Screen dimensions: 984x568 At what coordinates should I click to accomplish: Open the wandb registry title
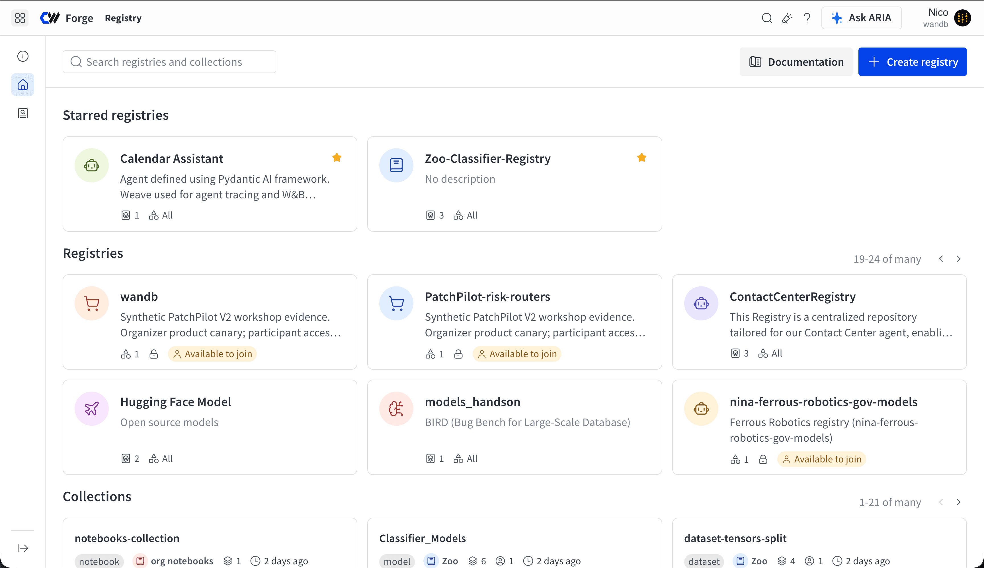[x=139, y=297]
